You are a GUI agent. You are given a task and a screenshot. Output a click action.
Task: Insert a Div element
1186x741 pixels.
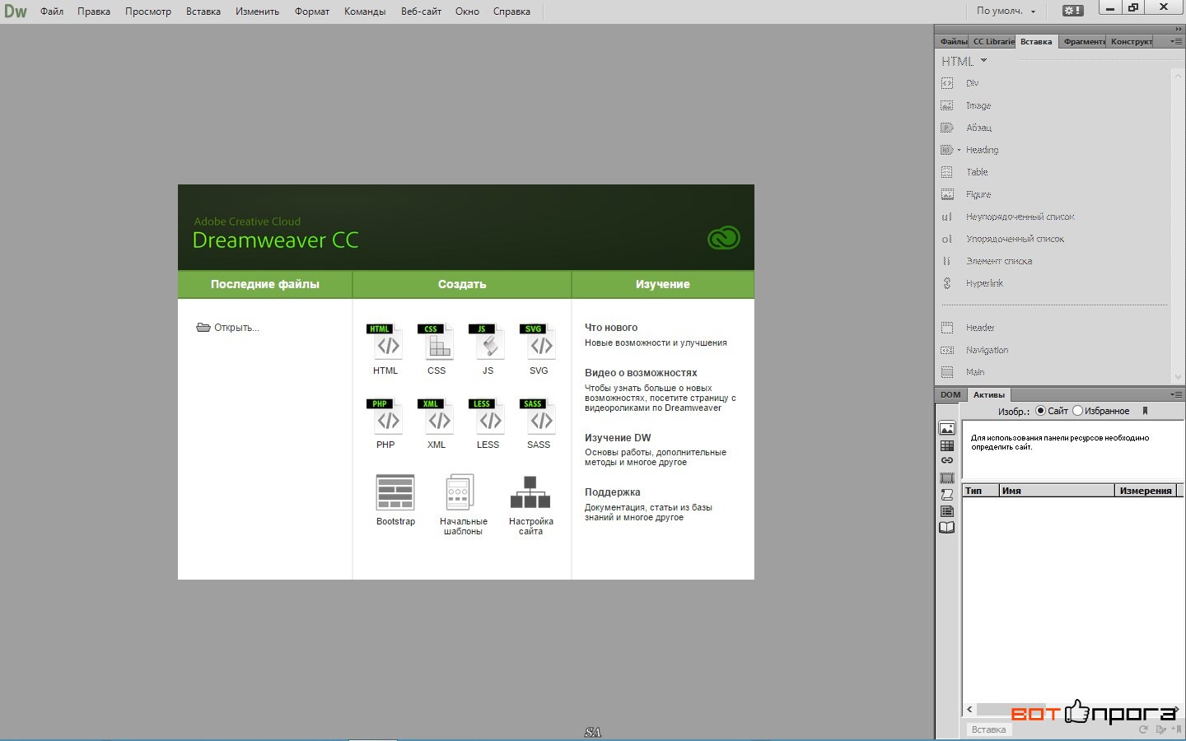(x=960, y=83)
